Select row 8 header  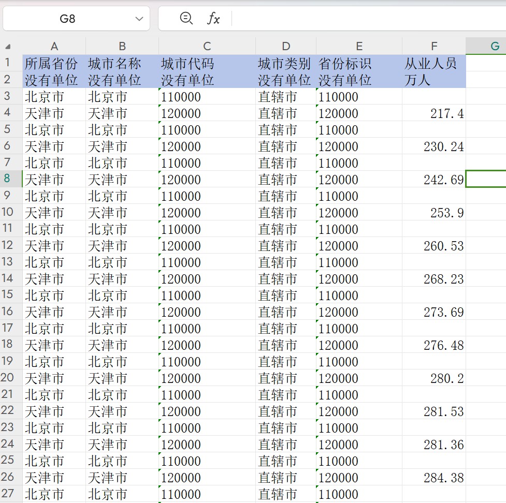click(x=8, y=179)
